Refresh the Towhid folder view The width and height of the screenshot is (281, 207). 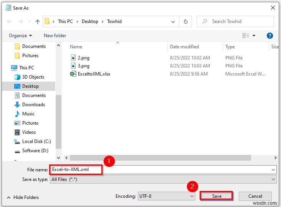(x=186, y=21)
